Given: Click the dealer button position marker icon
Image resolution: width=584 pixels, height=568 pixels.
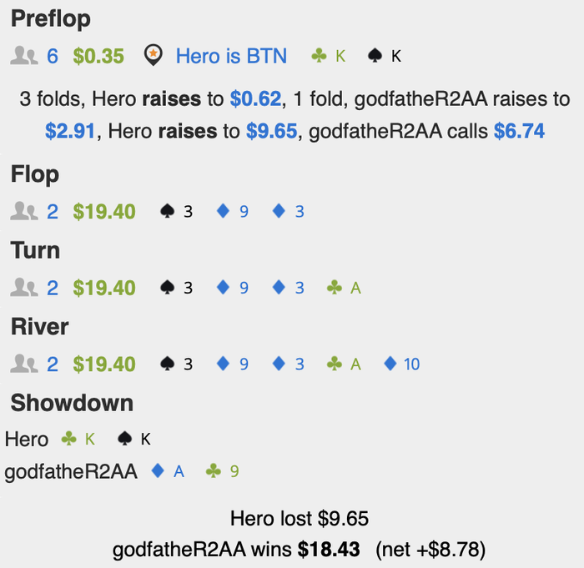Looking at the screenshot, I should click(153, 55).
